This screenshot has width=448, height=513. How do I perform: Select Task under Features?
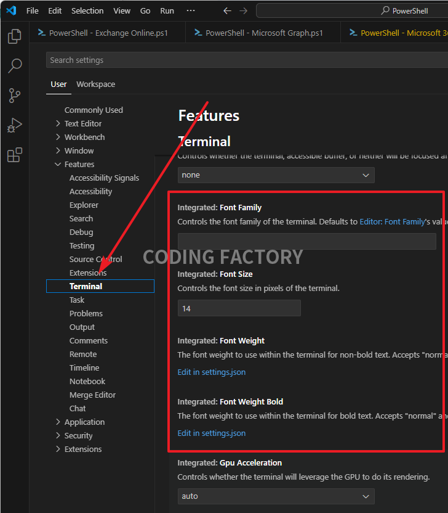[x=77, y=300]
